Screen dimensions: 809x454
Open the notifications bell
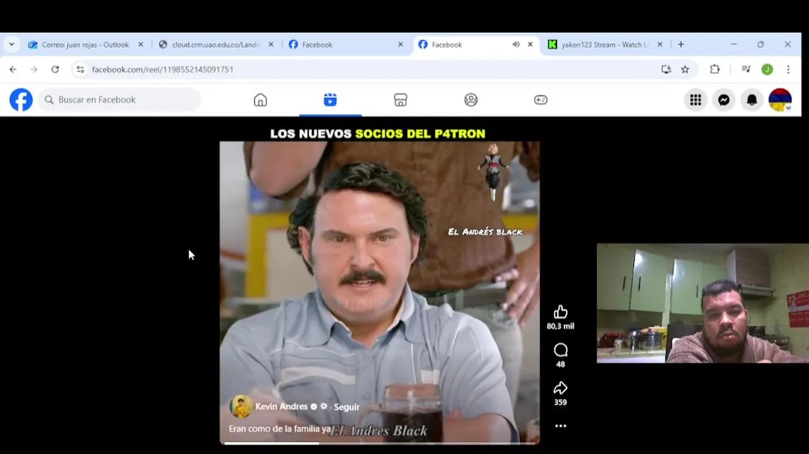[x=752, y=100]
